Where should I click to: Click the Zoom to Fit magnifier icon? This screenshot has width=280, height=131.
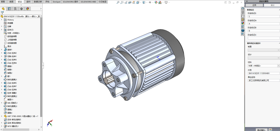(x=118, y=3)
